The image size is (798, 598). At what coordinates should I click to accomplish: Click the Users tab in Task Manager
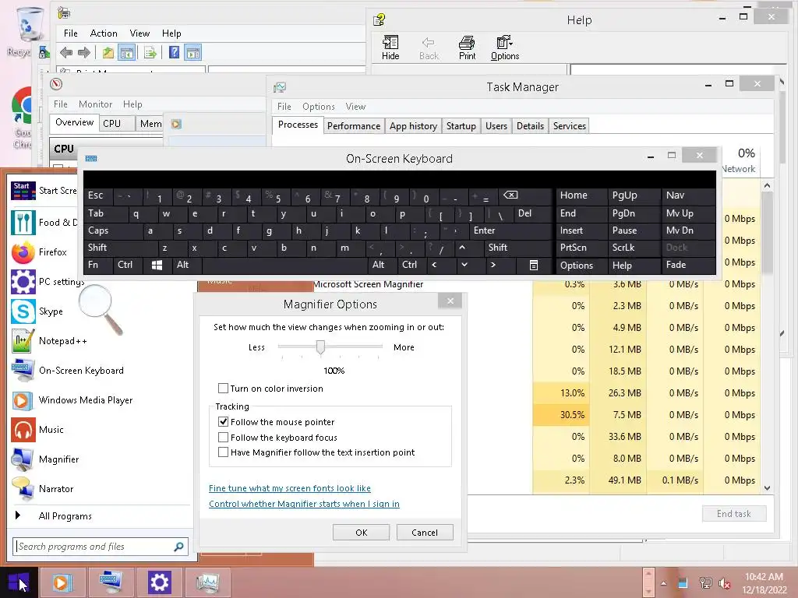click(496, 126)
